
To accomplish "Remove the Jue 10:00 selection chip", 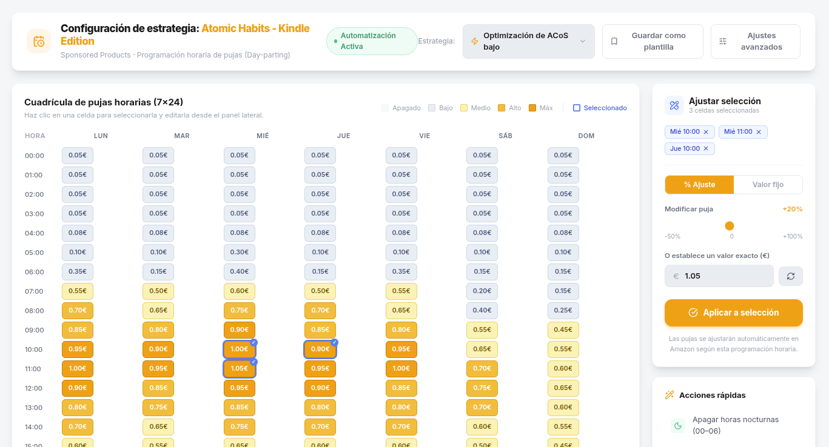I will click(705, 149).
